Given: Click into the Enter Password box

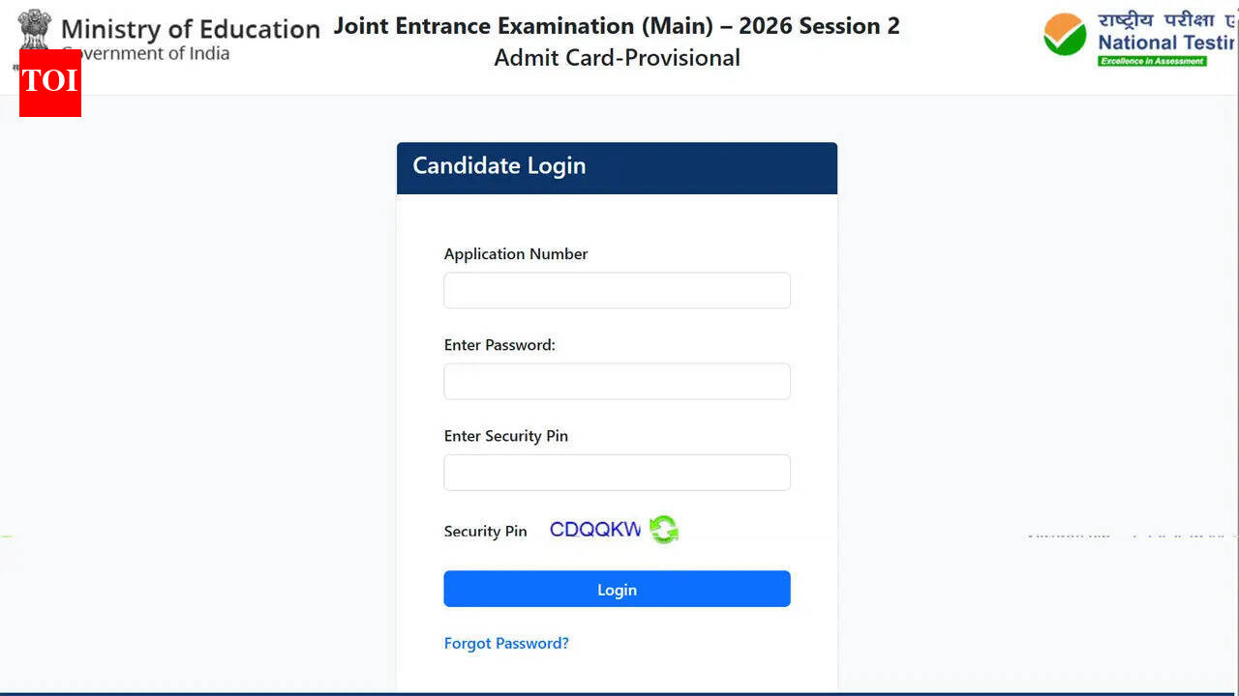Looking at the screenshot, I should point(617,382).
